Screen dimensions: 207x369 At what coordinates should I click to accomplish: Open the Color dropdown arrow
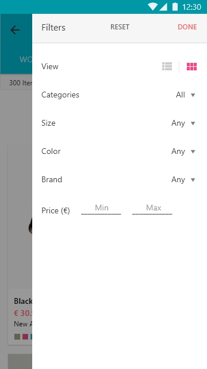(x=193, y=152)
